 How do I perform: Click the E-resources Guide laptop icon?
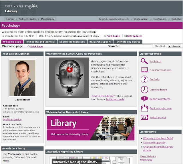[144, 70]
